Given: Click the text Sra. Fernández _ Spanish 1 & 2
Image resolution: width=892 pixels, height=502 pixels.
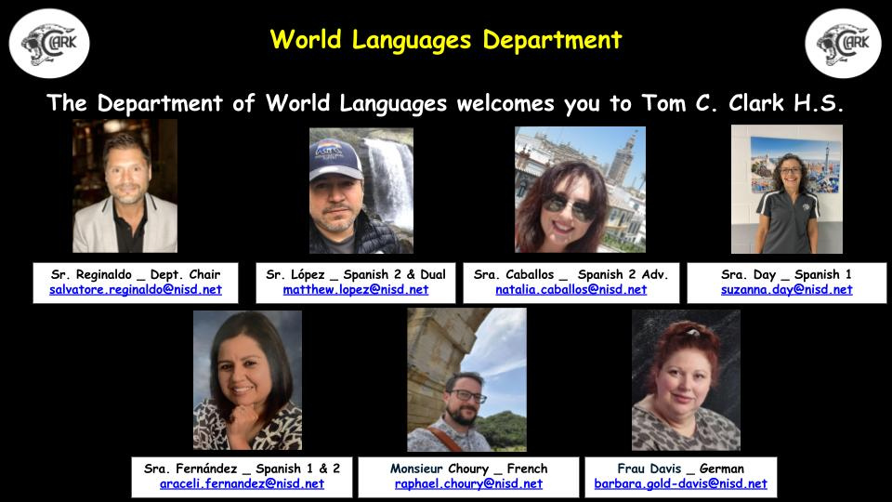Looking at the screenshot, I should [242, 469].
